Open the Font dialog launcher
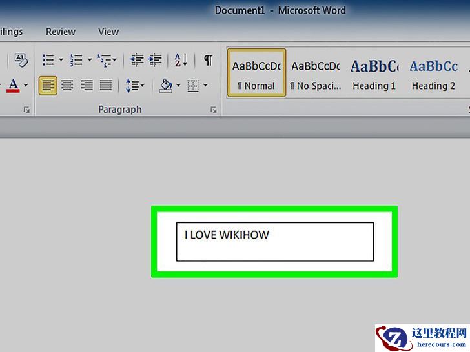The width and height of the screenshot is (470, 352). pos(26,110)
